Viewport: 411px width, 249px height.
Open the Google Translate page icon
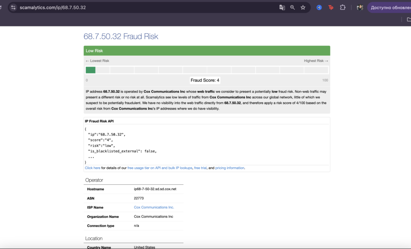[282, 8]
